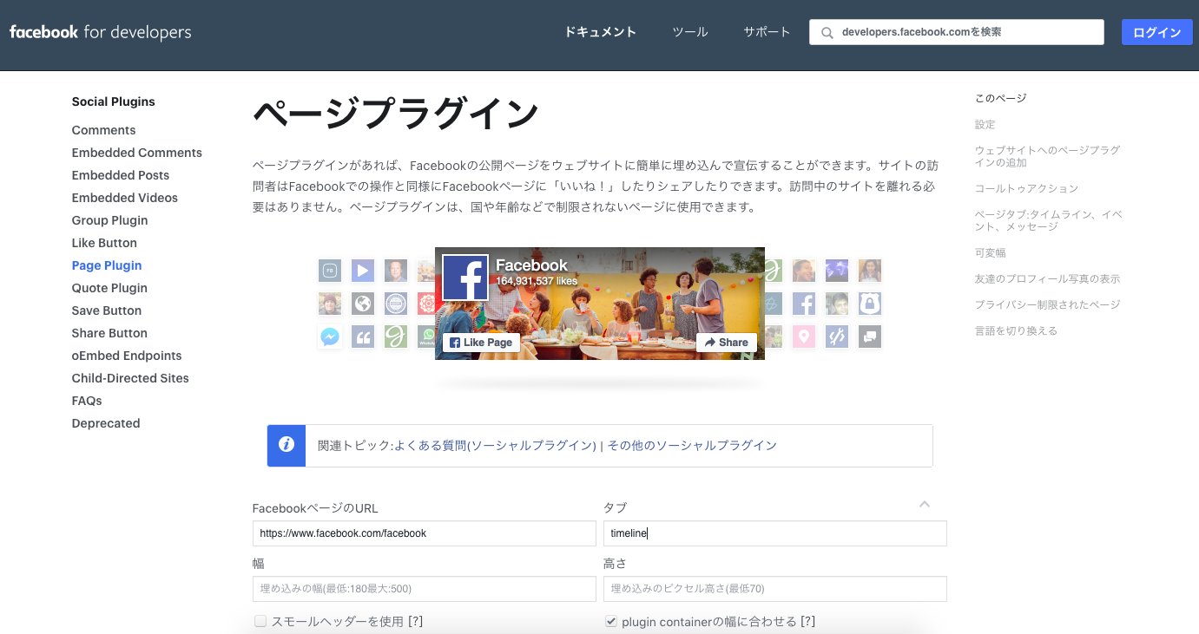Click the pink location pin tile

804,337
